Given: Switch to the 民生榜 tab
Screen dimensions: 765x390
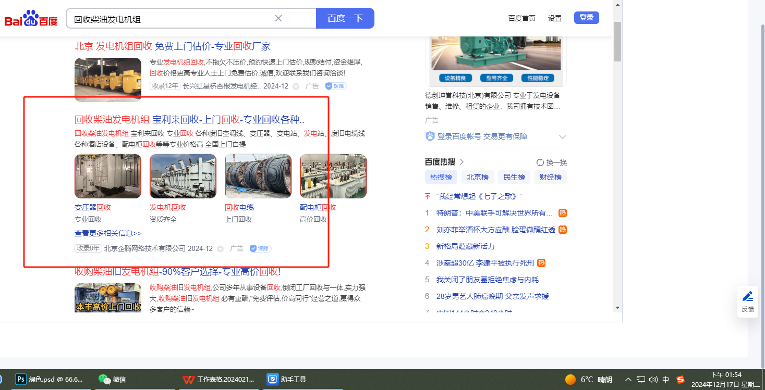Looking at the screenshot, I should [514, 177].
